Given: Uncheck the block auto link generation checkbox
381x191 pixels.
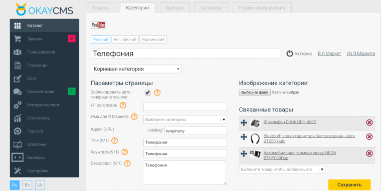Looking at the screenshot, I should (147, 92).
